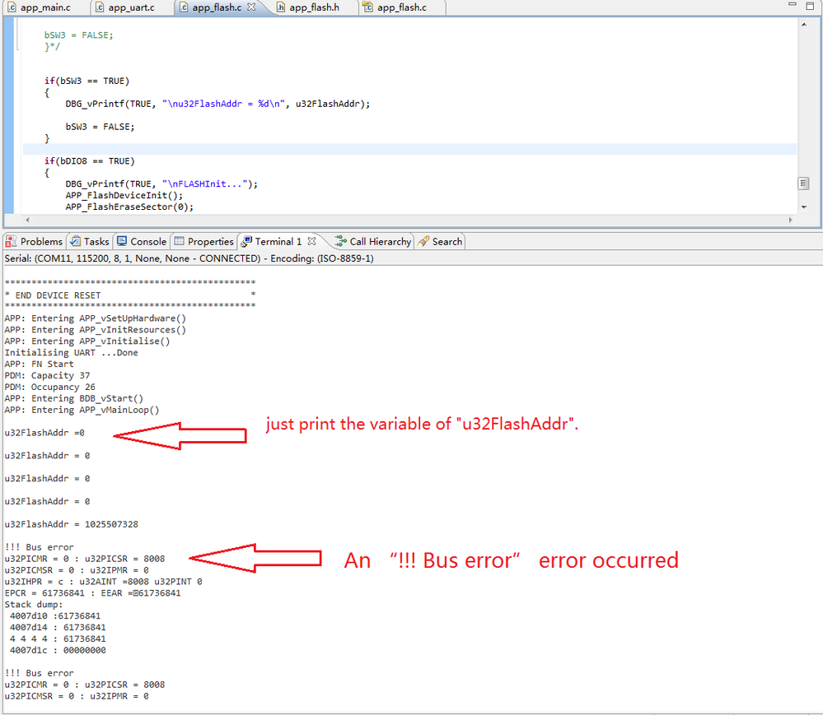Open the Problems view
The height and width of the screenshot is (715, 823).
coord(35,242)
